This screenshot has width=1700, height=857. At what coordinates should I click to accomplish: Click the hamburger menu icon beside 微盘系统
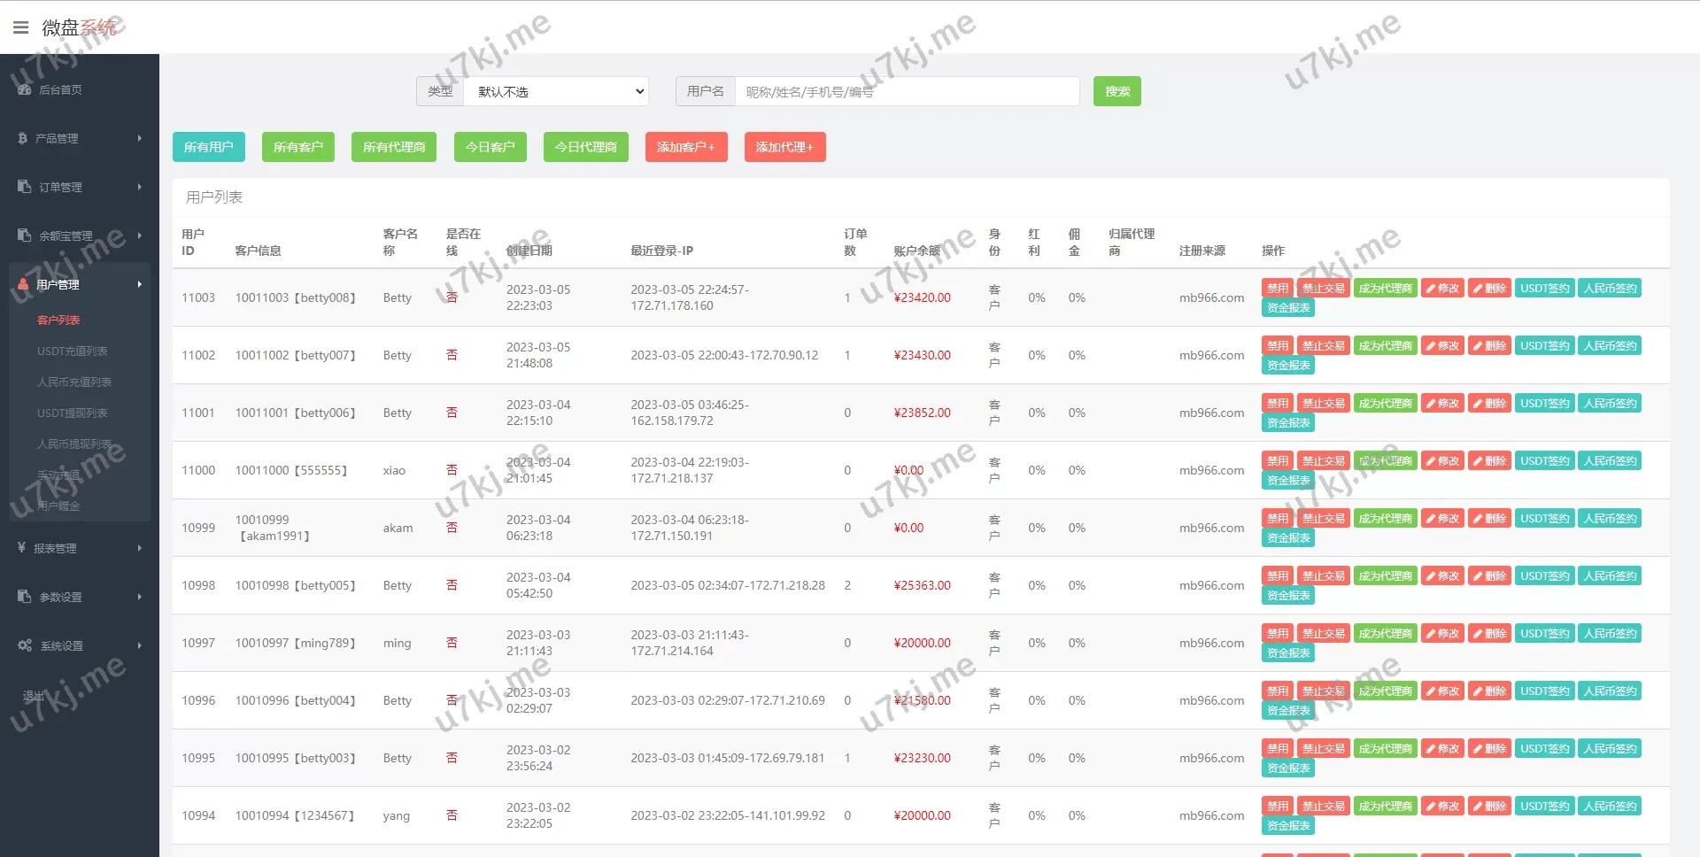pos(21,27)
